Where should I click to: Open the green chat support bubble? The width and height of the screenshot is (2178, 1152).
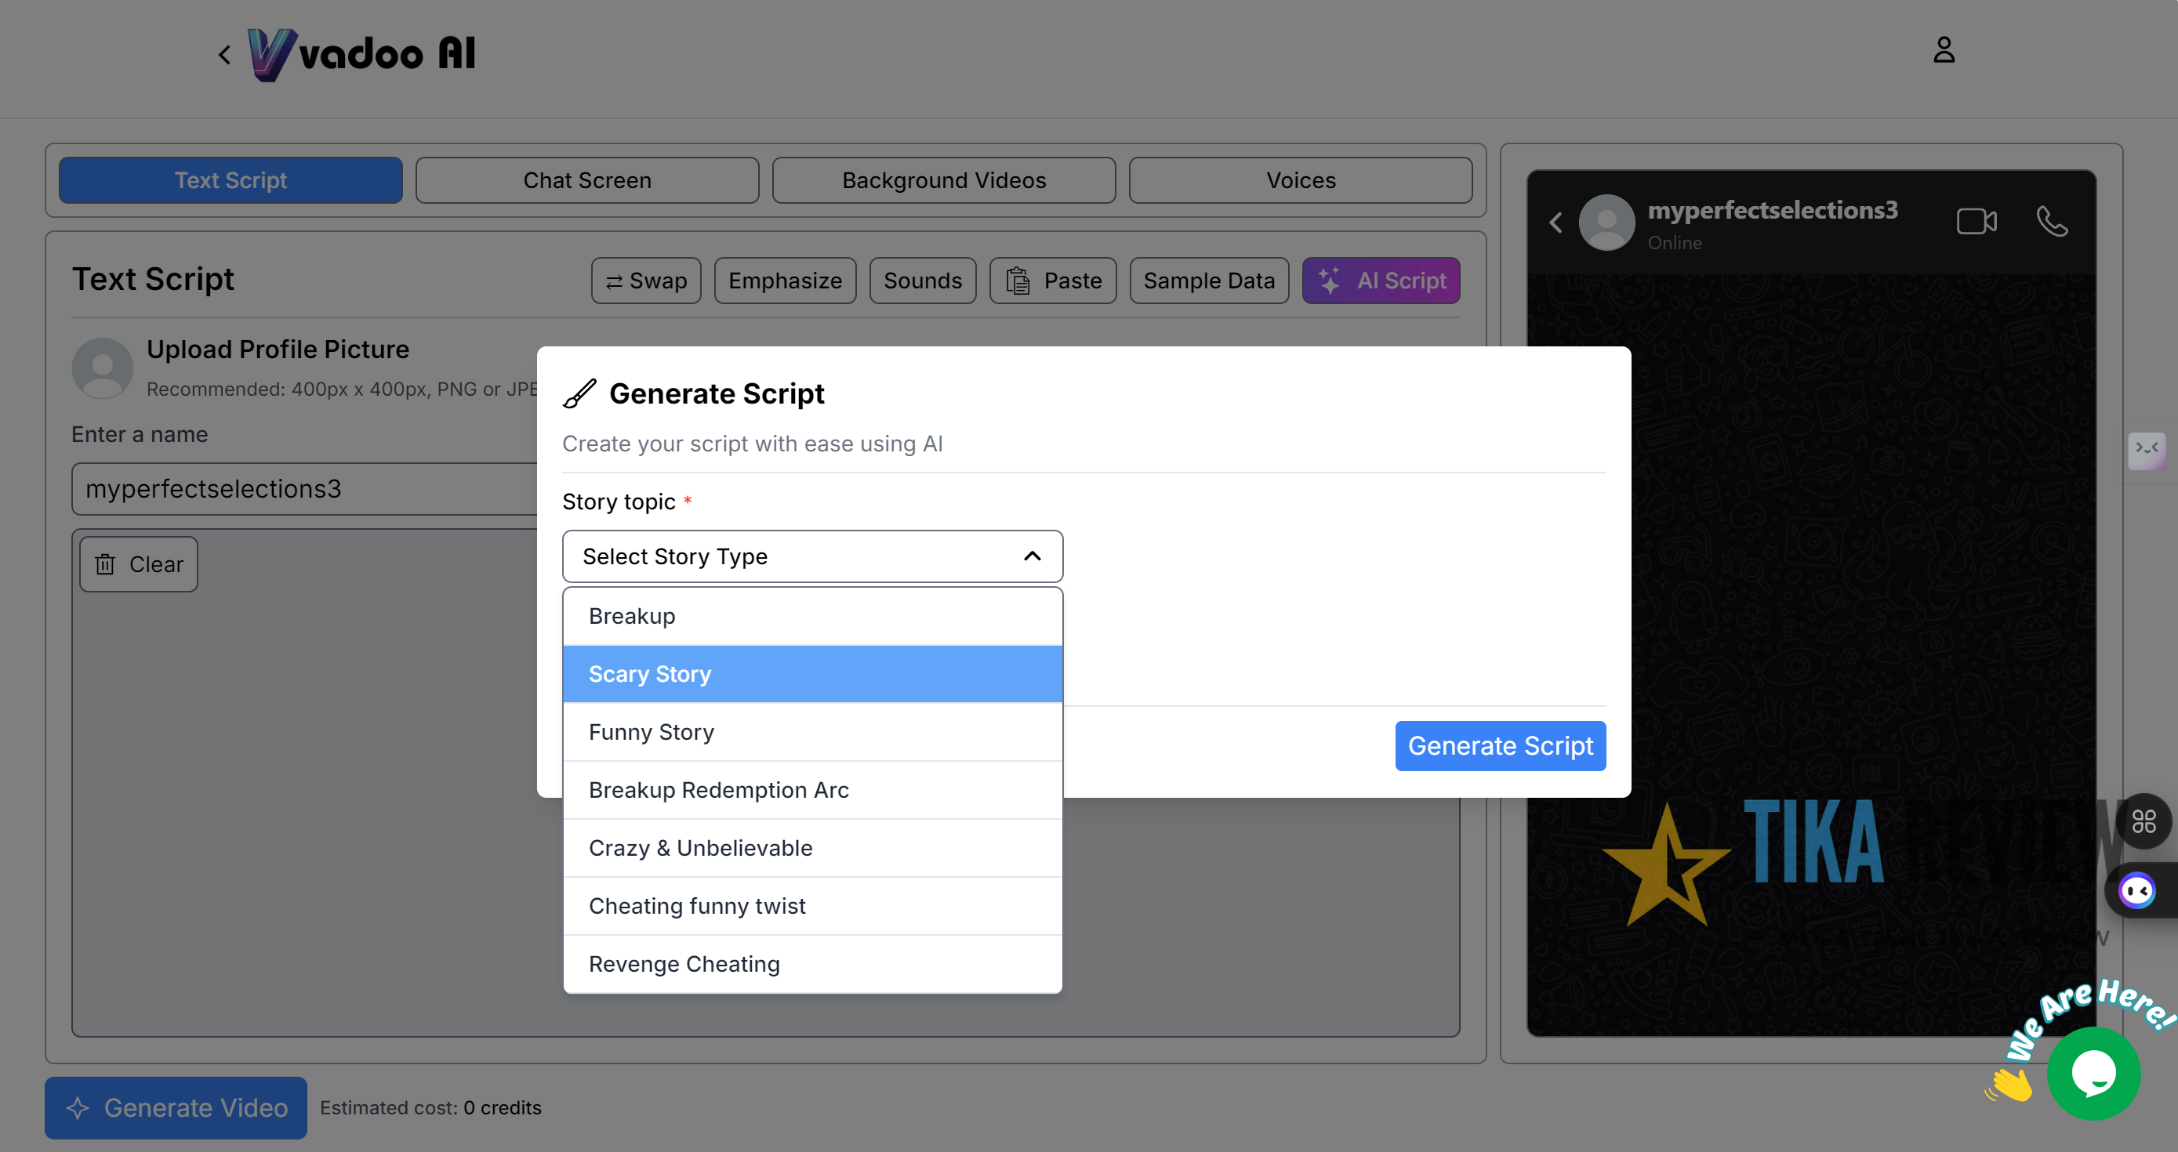point(2093,1074)
